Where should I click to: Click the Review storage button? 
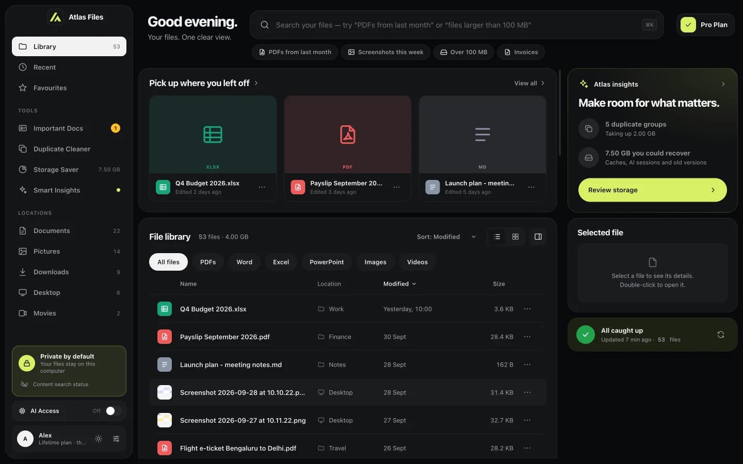[653, 190]
